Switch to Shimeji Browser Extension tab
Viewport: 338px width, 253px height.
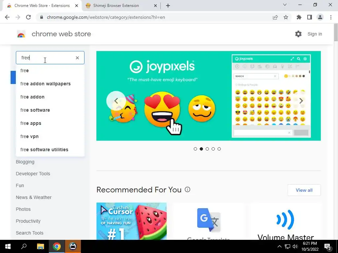point(116,6)
